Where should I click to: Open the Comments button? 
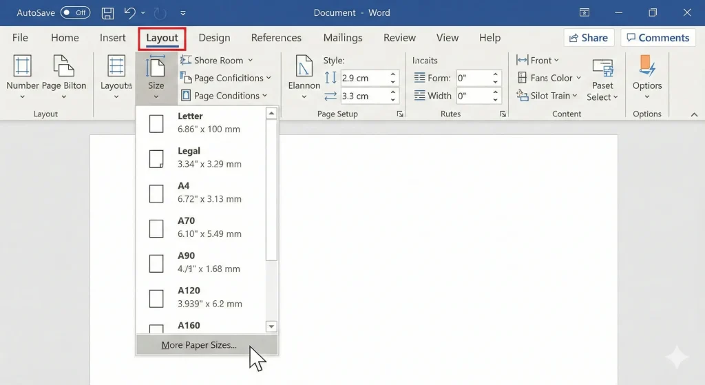(657, 38)
